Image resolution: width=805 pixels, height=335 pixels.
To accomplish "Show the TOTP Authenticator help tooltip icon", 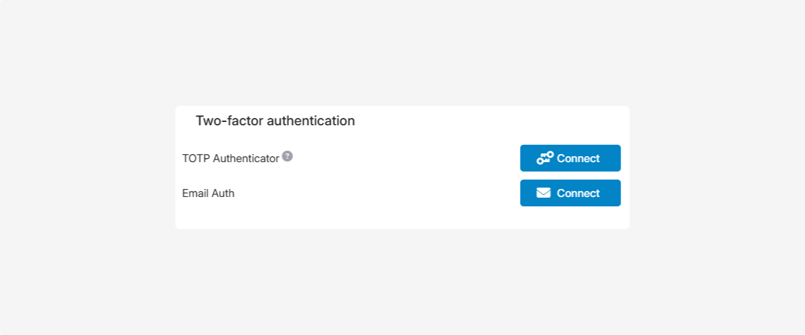I will pyautogui.click(x=287, y=156).
